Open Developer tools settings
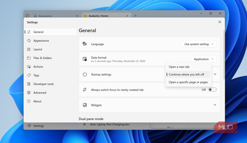Image resolution: width=247 pixels, height=143 pixels. click(x=43, y=84)
